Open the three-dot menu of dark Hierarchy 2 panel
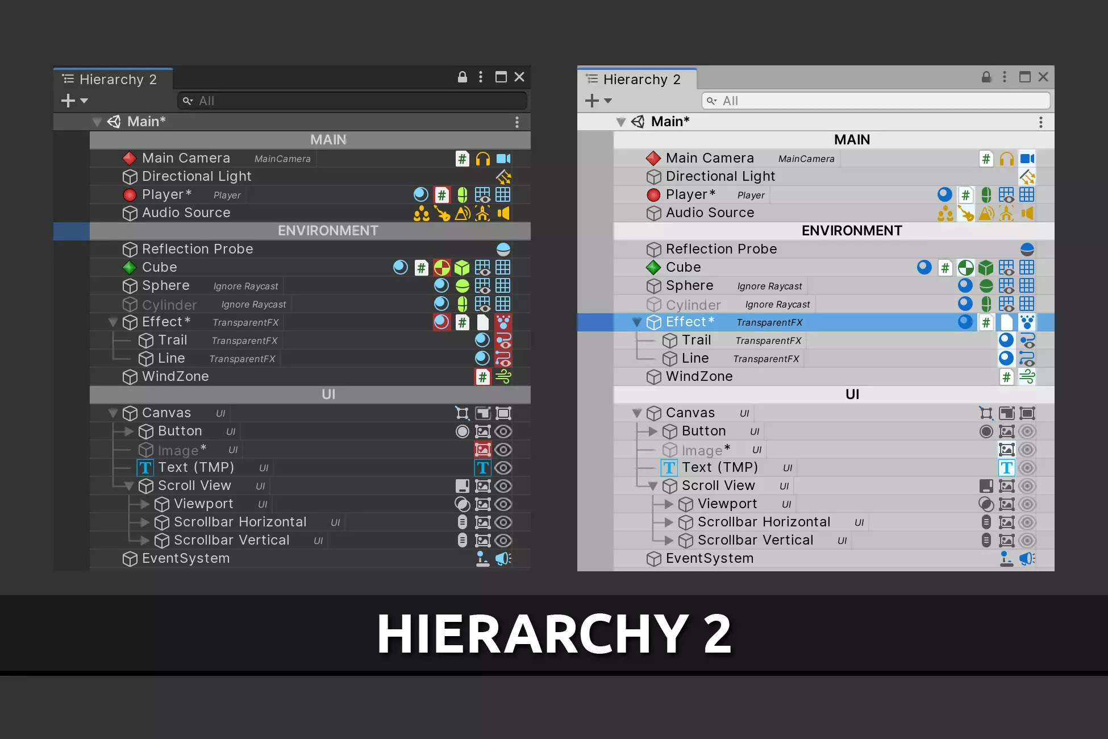This screenshot has width=1108, height=739. [x=481, y=77]
